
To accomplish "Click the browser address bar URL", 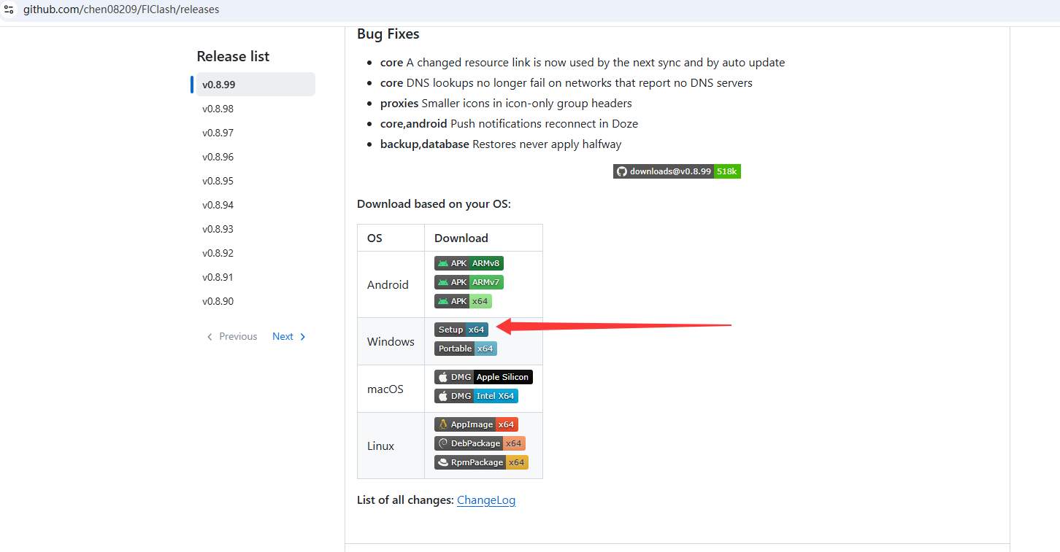I will pos(121,9).
